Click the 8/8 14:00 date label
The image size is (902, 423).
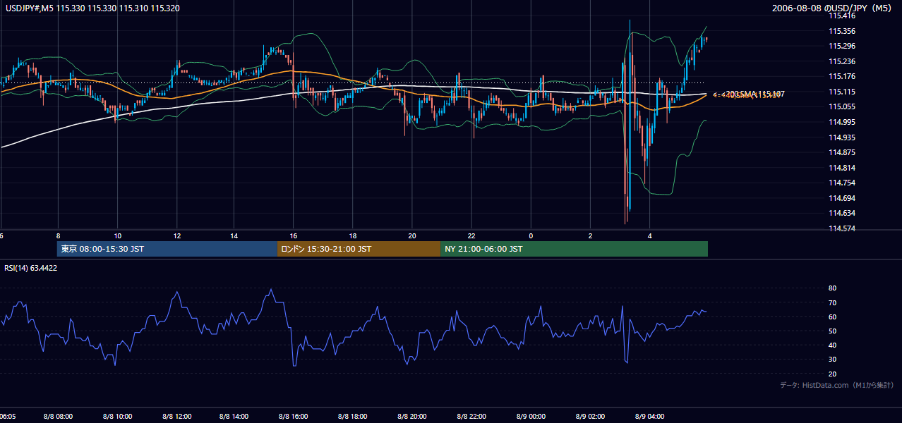235,417
